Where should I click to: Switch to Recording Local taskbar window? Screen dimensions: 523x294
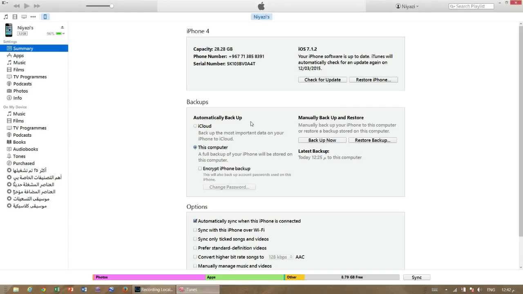coord(154,290)
